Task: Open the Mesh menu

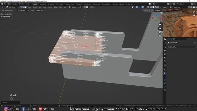Action: (x=45, y=7)
